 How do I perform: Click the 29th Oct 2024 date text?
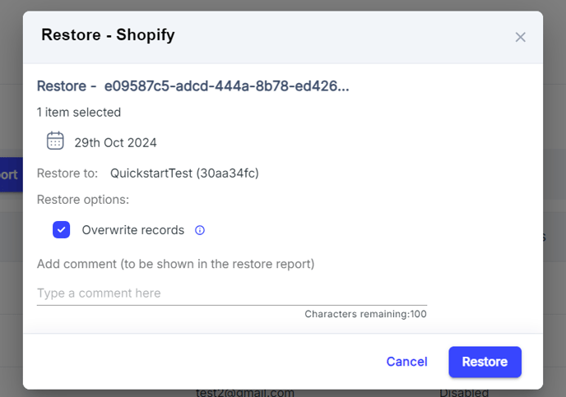pos(115,143)
